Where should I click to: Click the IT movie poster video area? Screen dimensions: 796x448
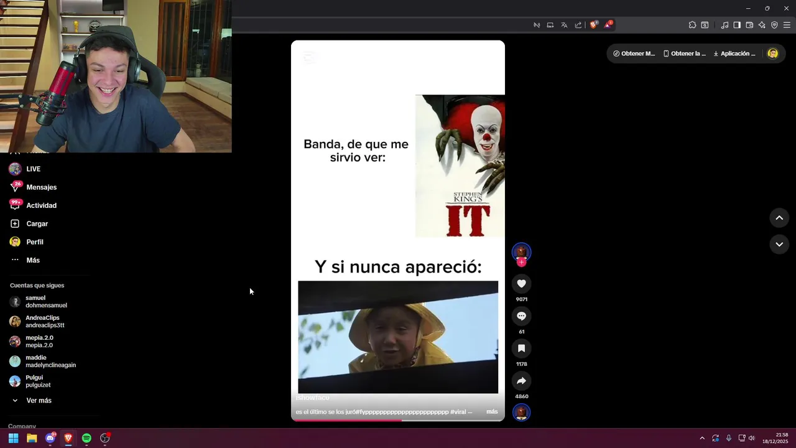tap(460, 166)
